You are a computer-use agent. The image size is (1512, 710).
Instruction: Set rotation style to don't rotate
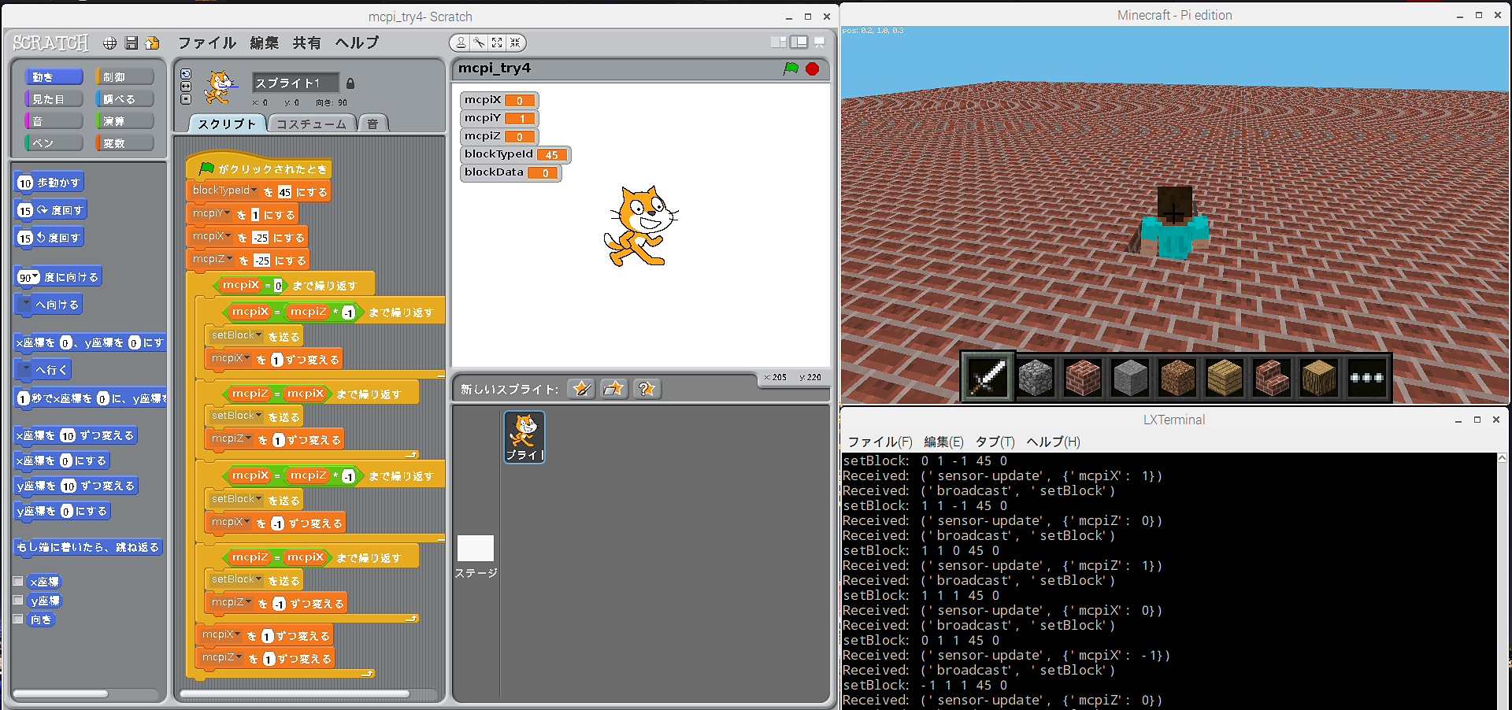(x=186, y=99)
